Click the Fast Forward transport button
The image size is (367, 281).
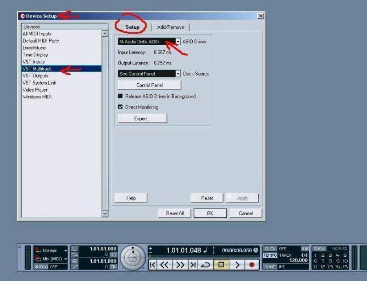[x=180, y=265]
